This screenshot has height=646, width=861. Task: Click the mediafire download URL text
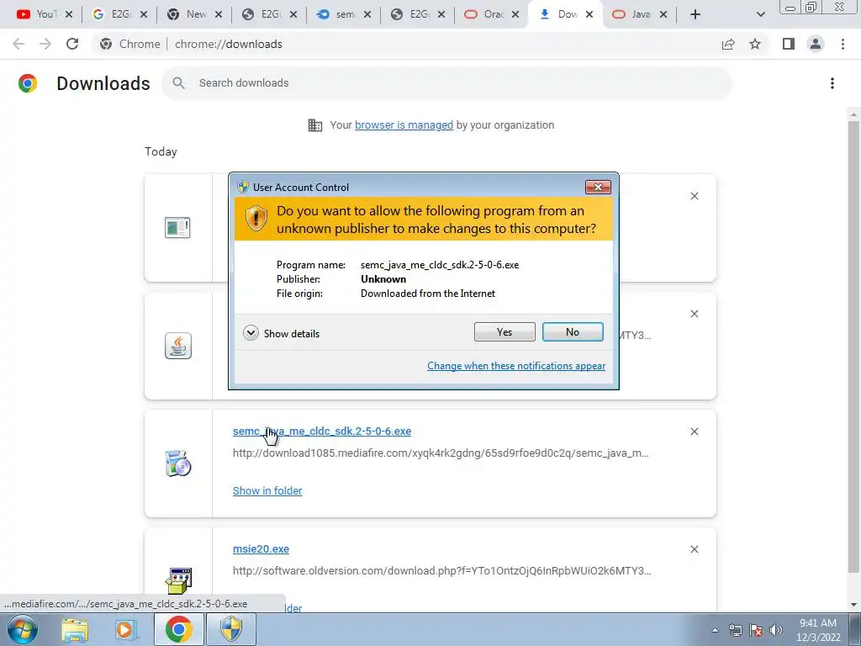[x=441, y=453]
